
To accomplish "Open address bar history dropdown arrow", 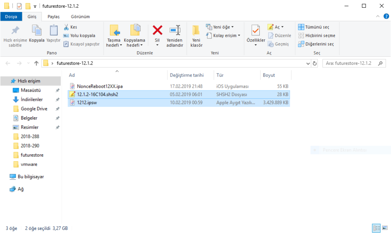I will (308, 63).
